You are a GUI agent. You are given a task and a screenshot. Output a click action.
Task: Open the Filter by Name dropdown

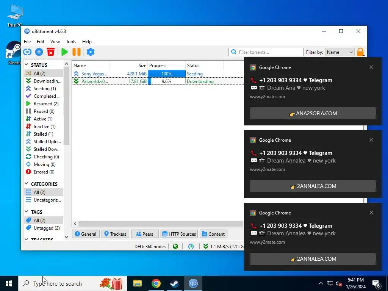[x=340, y=52]
